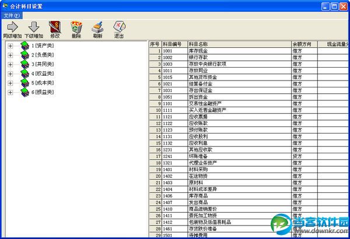350x239 pixels.
Task: Select the 原材料 cell
Action: (240, 183)
